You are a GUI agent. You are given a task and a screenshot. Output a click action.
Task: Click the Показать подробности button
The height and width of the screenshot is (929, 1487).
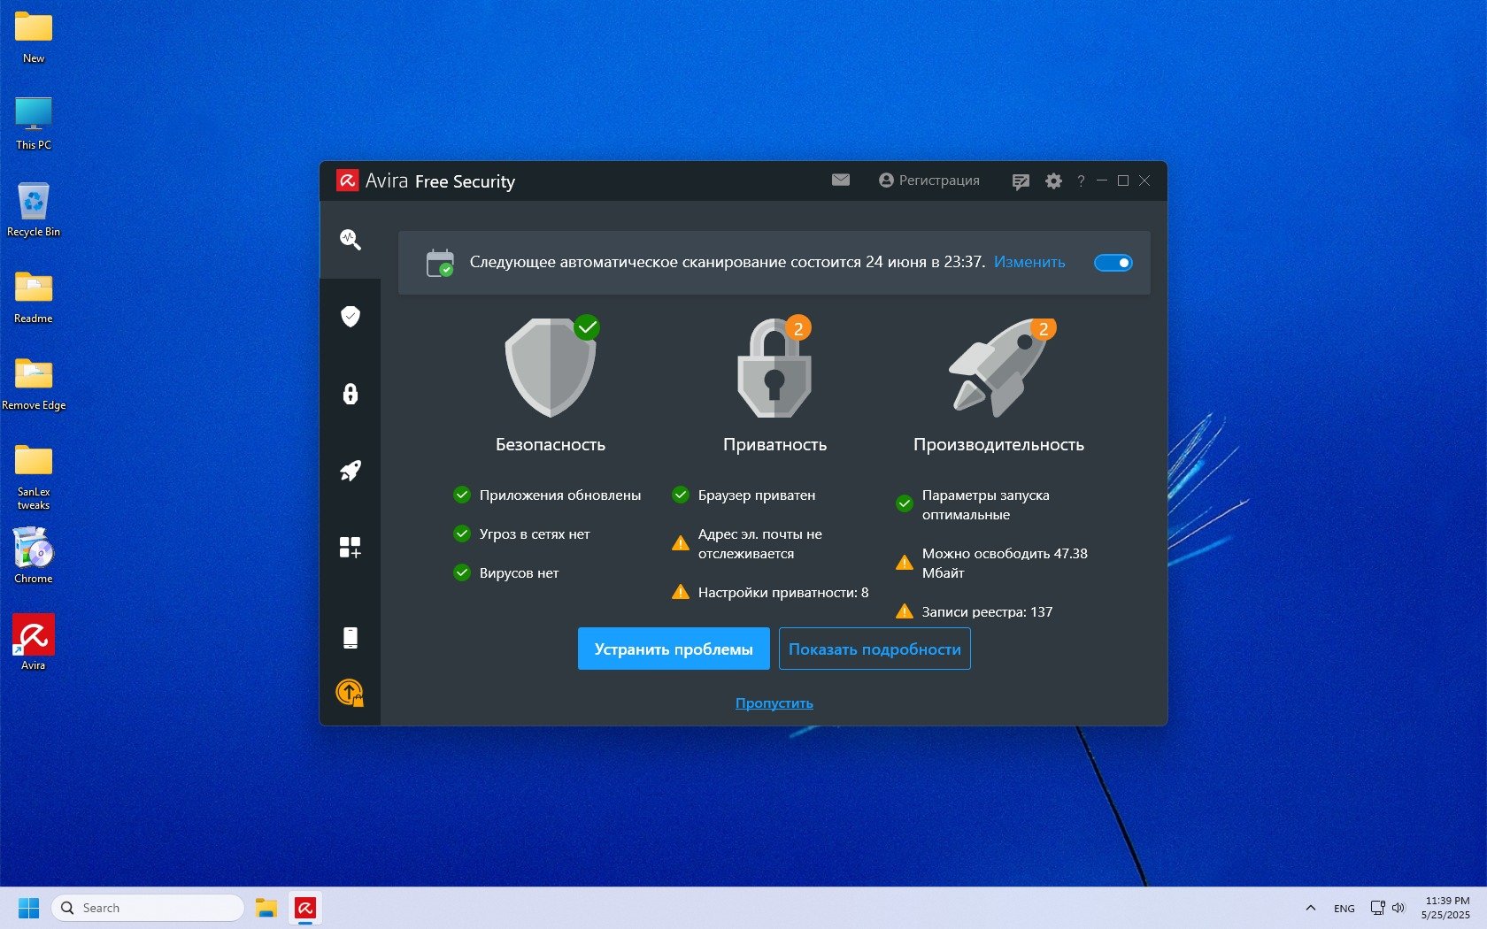[x=874, y=649]
